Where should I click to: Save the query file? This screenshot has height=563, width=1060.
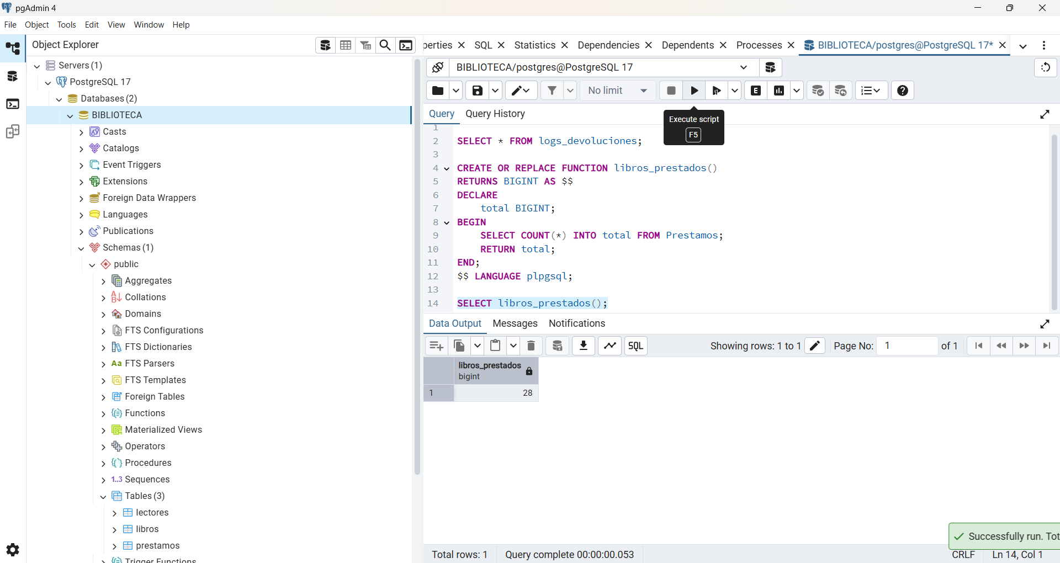pyautogui.click(x=478, y=91)
